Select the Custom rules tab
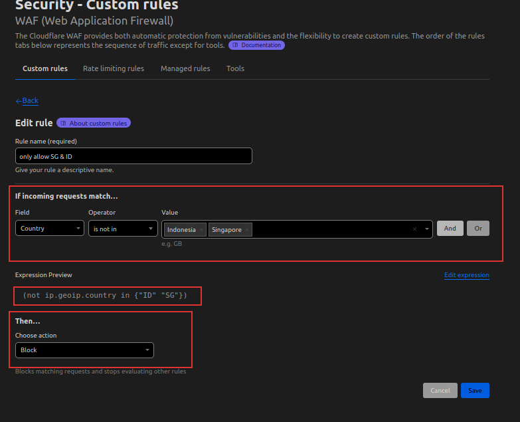 [x=45, y=68]
